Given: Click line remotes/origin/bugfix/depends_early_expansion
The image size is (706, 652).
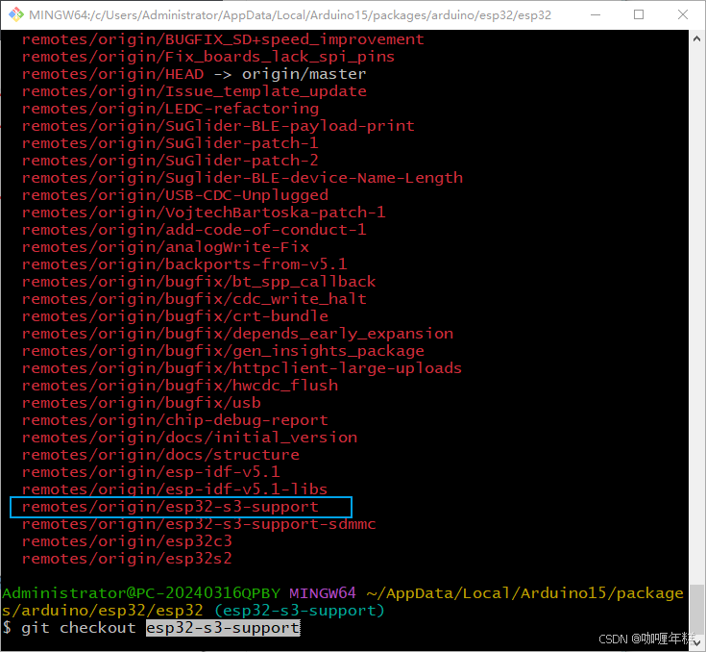Looking at the screenshot, I should tap(237, 334).
